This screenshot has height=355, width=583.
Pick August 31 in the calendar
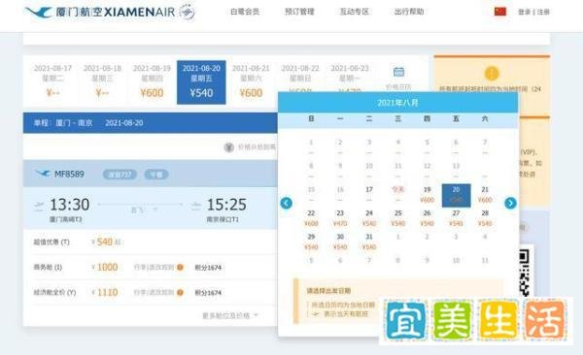(369, 242)
